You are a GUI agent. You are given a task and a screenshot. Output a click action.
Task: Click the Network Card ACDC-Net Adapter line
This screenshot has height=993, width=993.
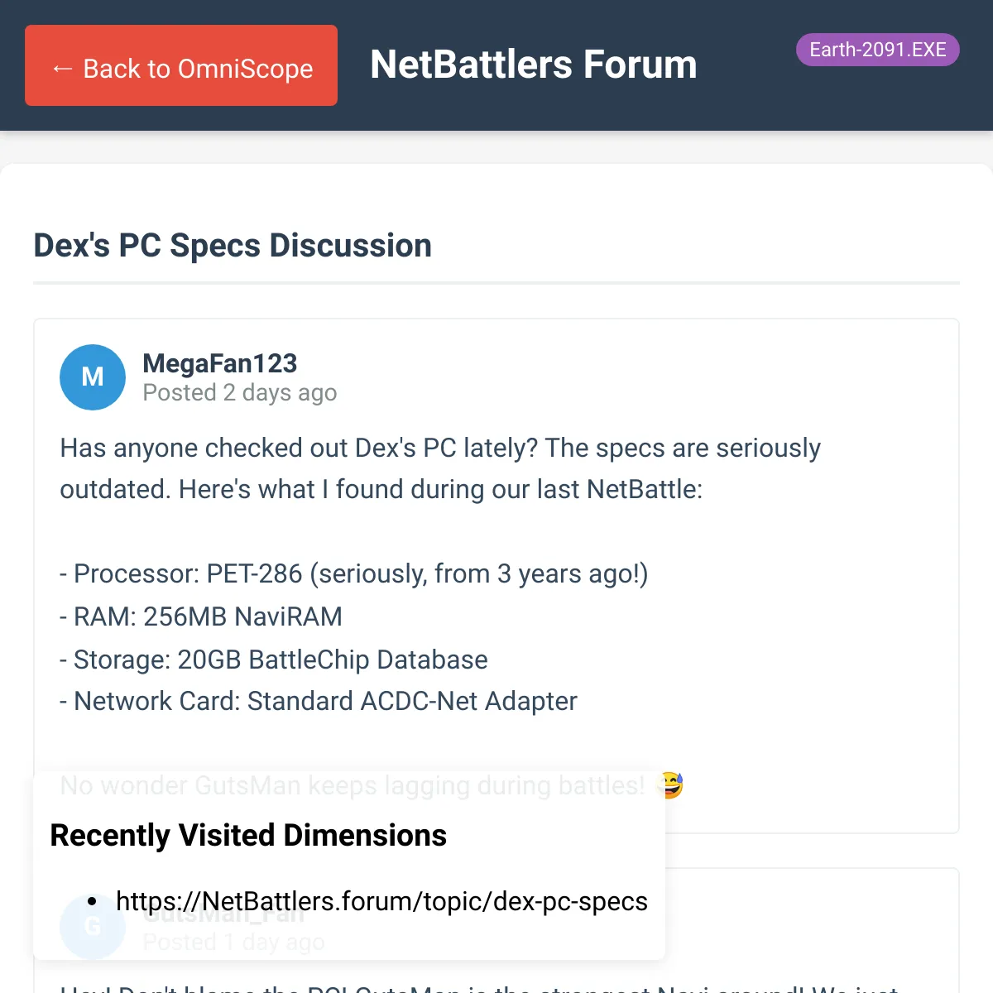pos(319,701)
